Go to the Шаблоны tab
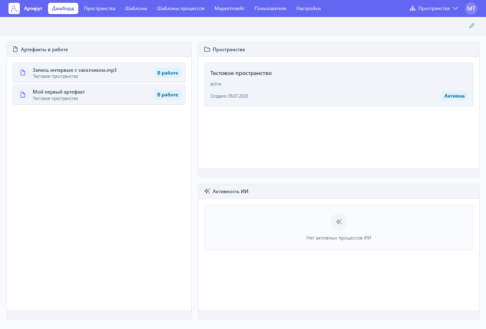The height and width of the screenshot is (329, 486). pyautogui.click(x=136, y=8)
